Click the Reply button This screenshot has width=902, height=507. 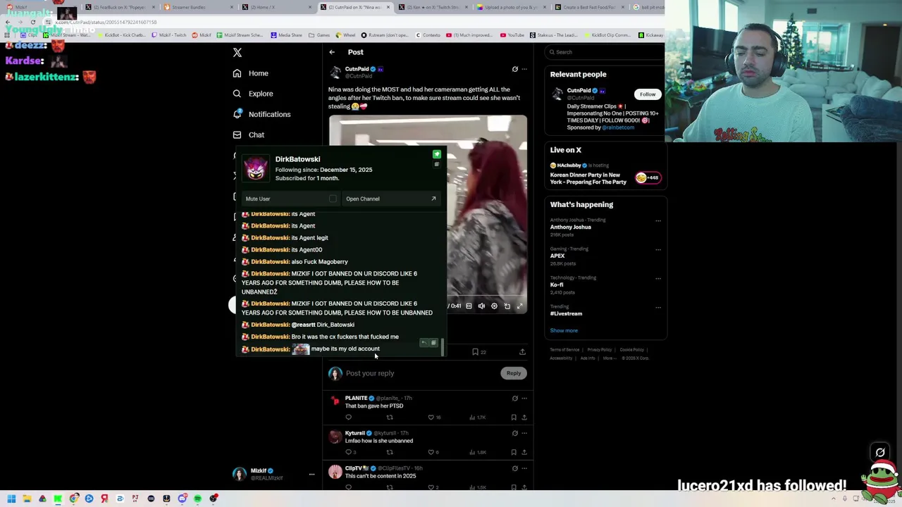pyautogui.click(x=514, y=373)
